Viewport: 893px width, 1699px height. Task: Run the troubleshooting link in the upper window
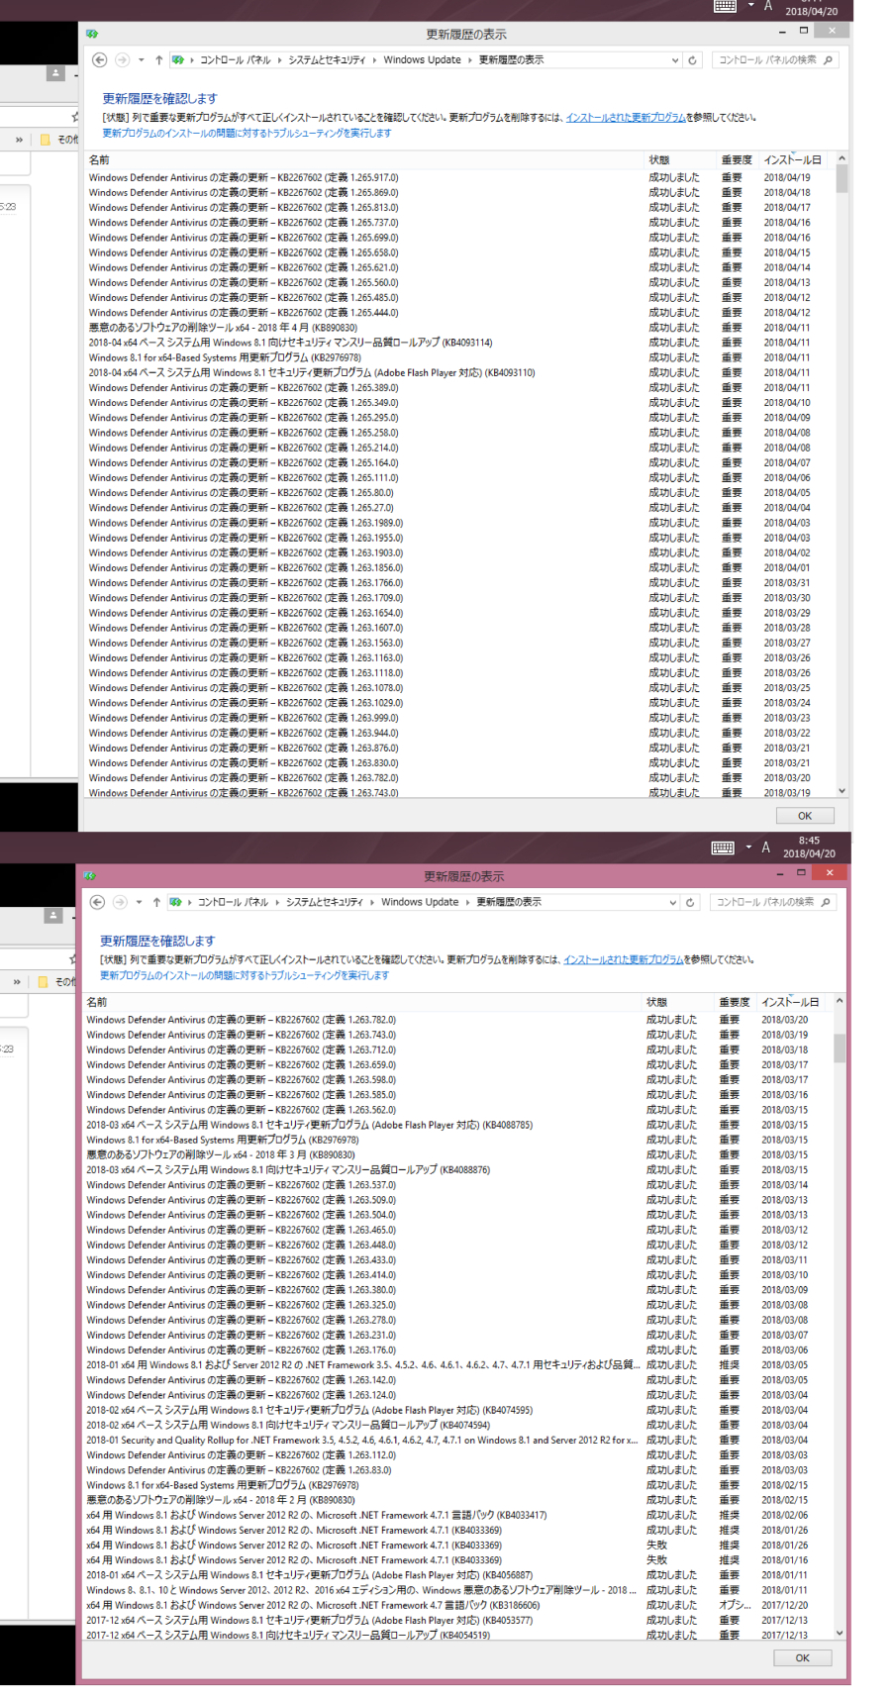coord(247,133)
